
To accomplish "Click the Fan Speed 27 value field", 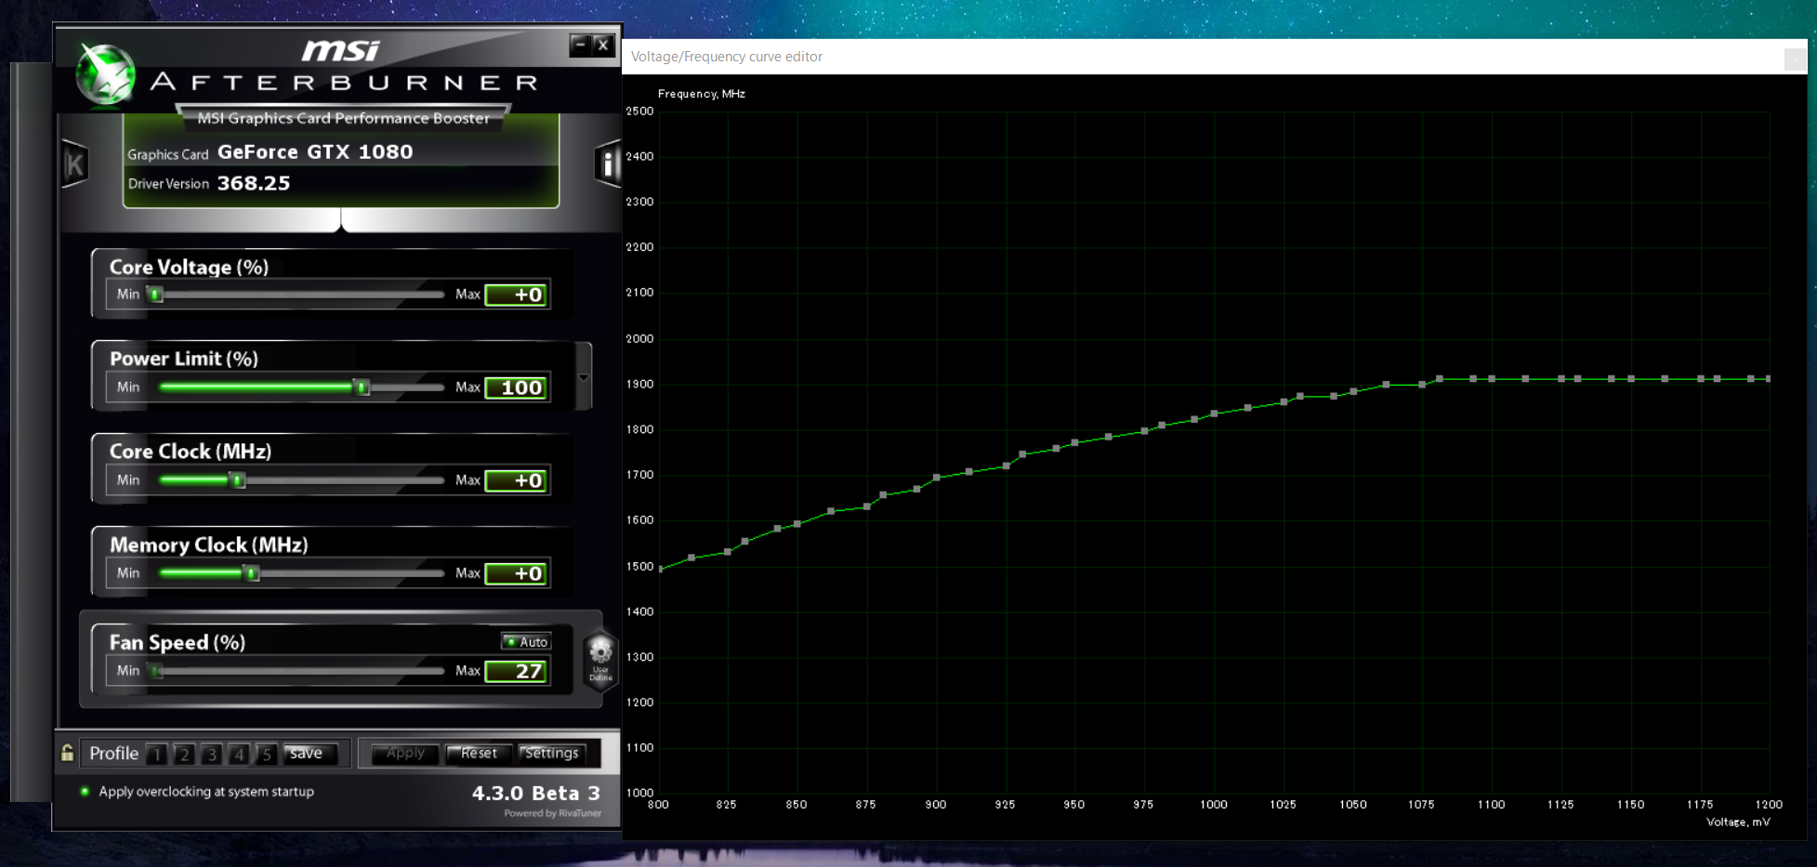I will (x=518, y=671).
